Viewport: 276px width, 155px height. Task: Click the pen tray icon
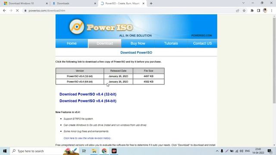227,151
